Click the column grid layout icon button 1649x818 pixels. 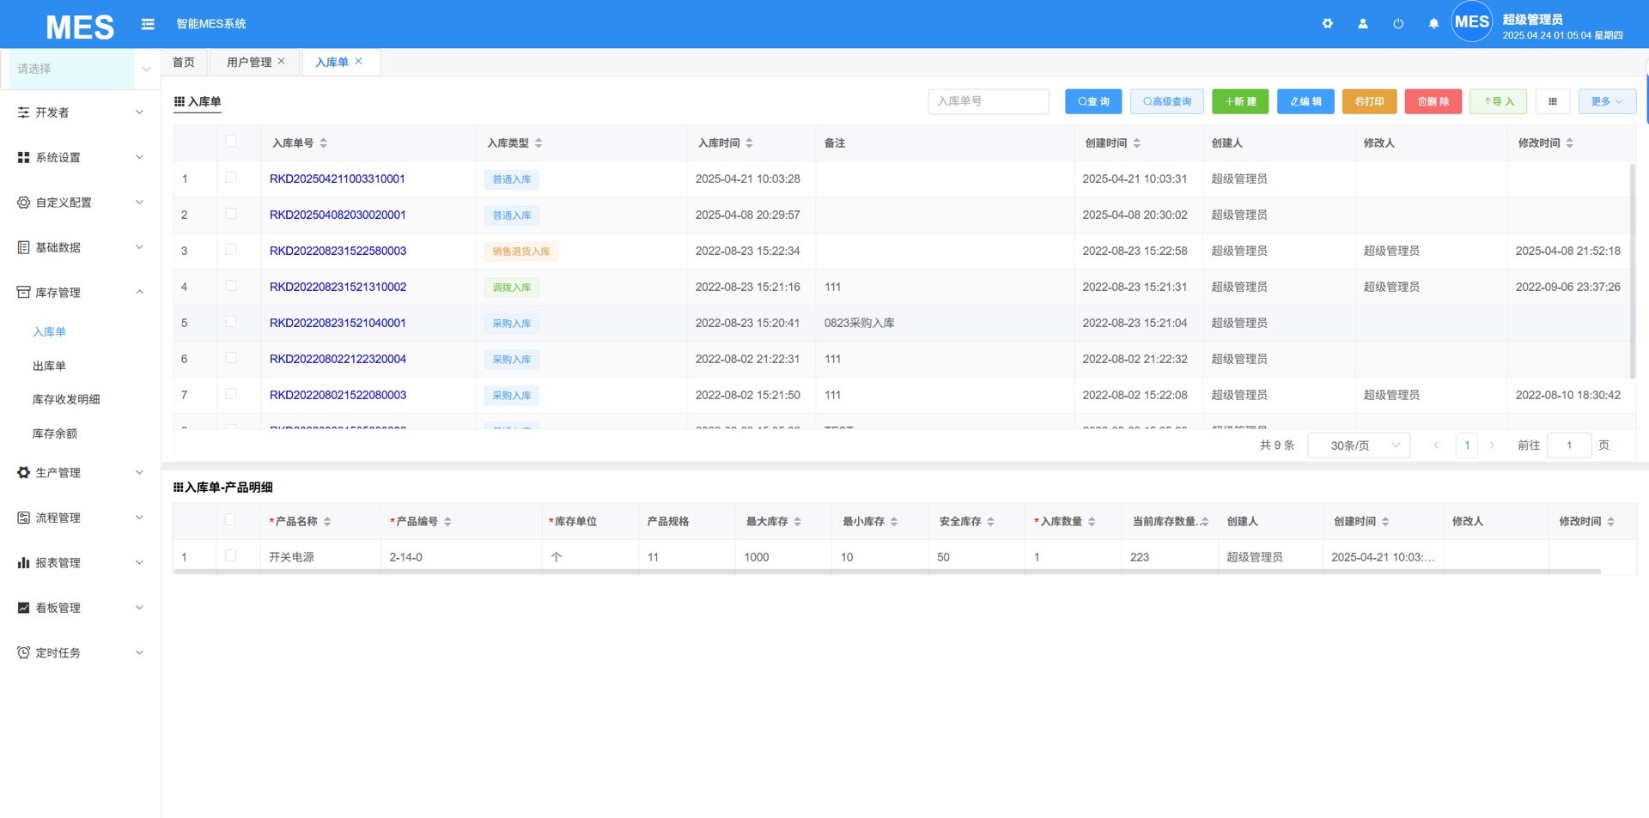point(1552,101)
